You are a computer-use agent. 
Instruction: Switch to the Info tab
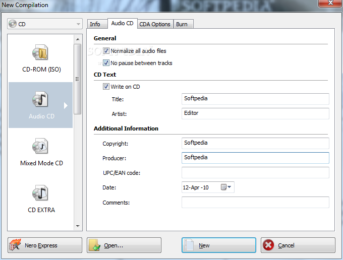(97, 24)
